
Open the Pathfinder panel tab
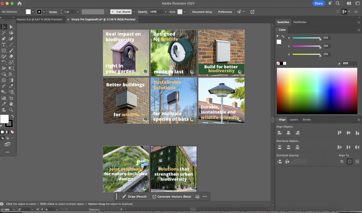click(300, 22)
